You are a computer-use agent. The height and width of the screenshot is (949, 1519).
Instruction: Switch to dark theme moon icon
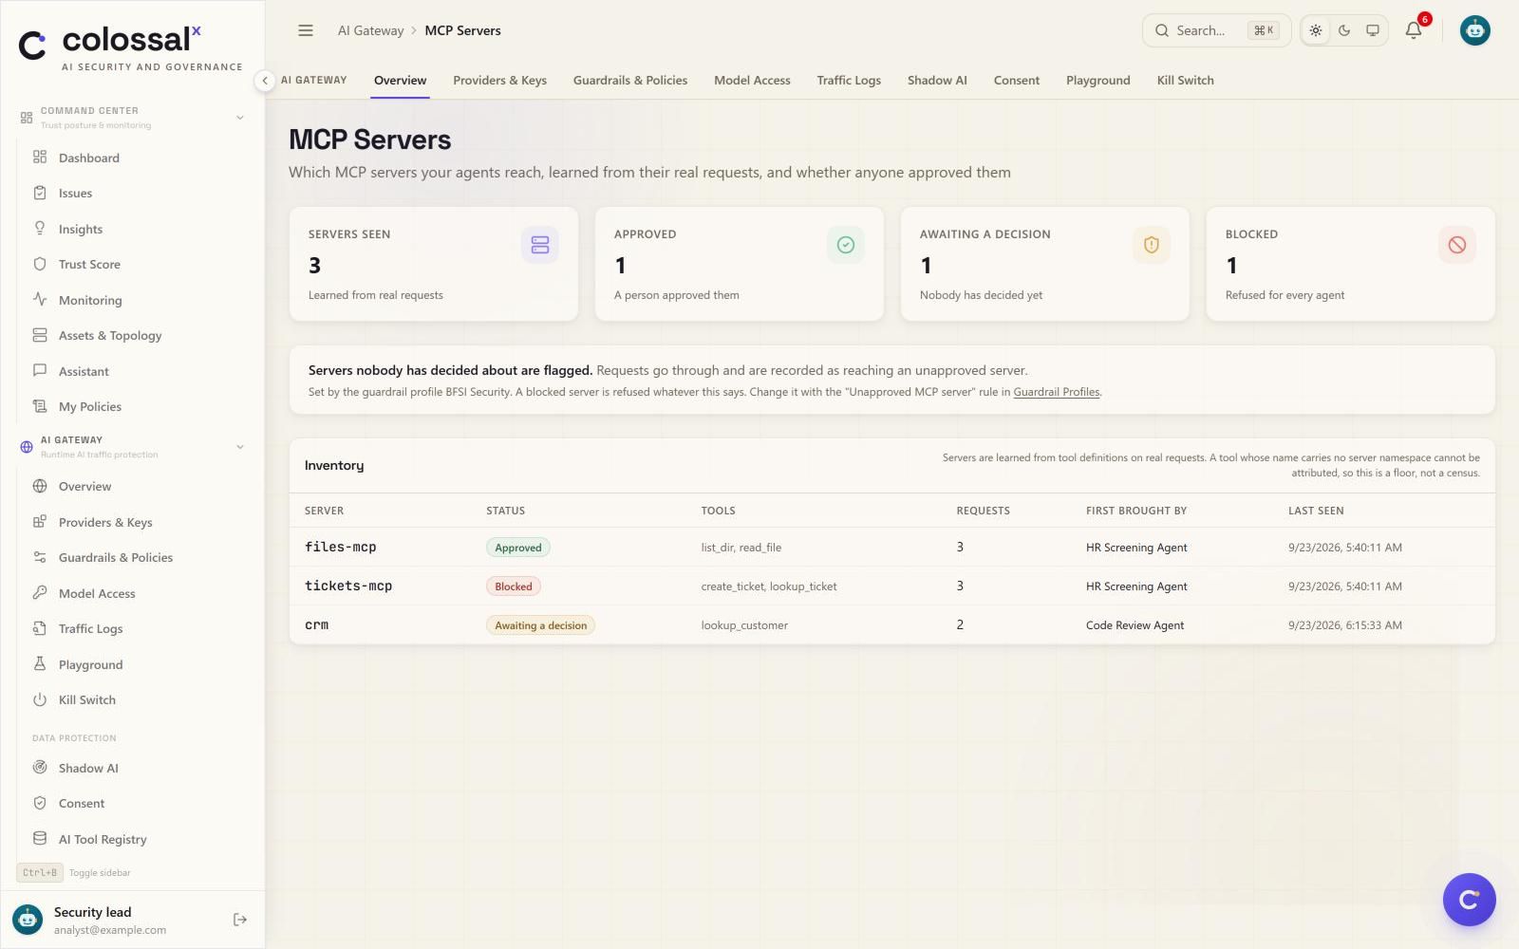point(1344,30)
